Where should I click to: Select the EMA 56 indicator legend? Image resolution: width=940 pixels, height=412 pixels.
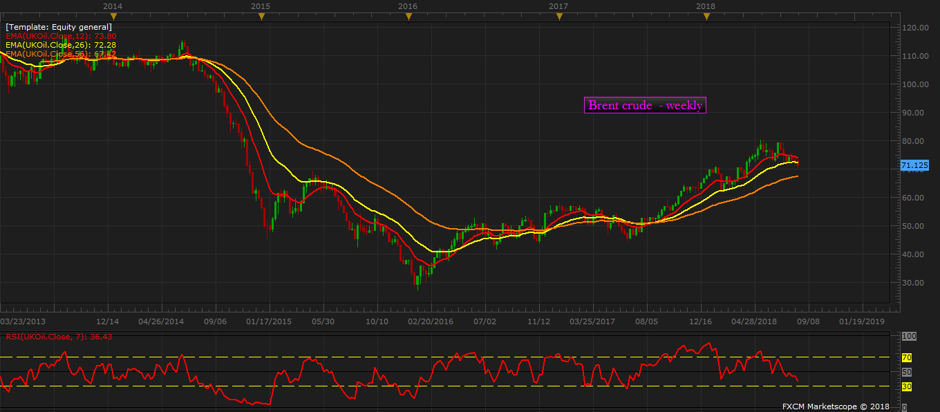(61, 54)
